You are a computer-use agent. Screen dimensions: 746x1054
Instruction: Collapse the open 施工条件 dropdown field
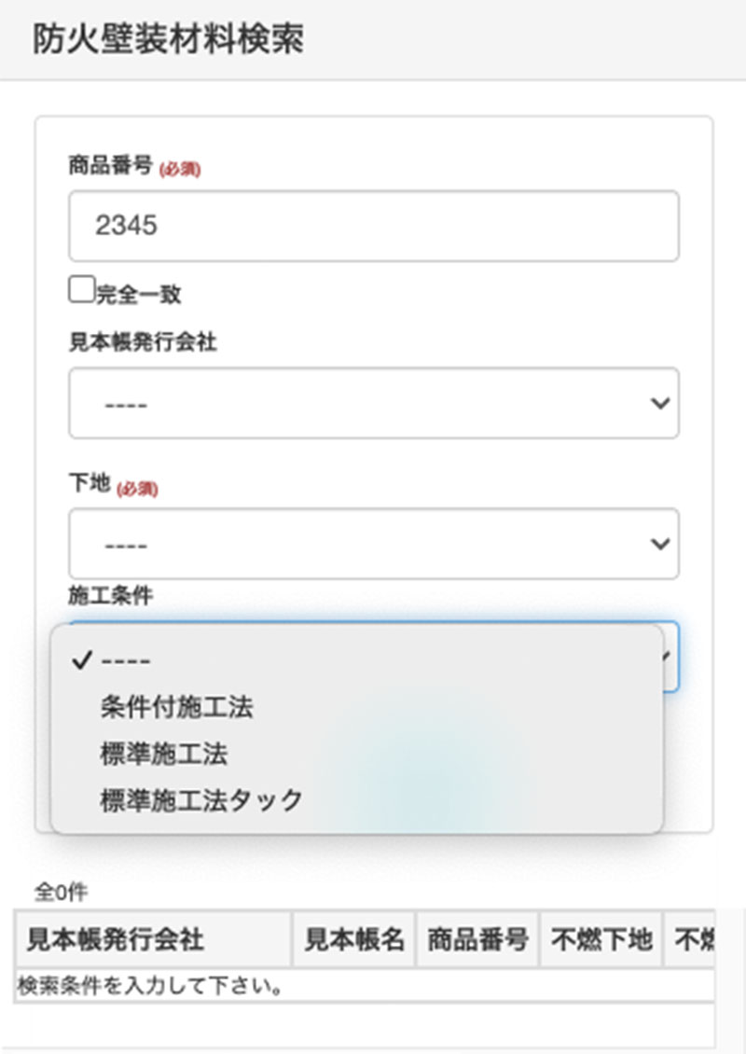click(x=670, y=656)
